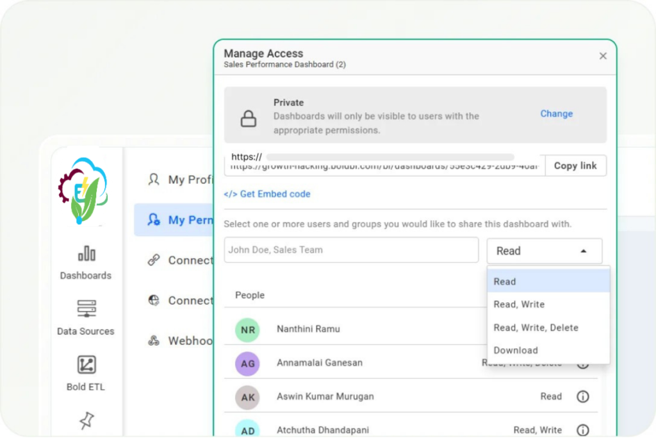
Task: Click the info icon for Atchutha Dhandapani
Action: coord(582,430)
